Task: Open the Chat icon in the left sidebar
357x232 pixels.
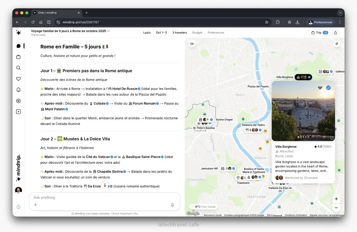Action: 18,46
